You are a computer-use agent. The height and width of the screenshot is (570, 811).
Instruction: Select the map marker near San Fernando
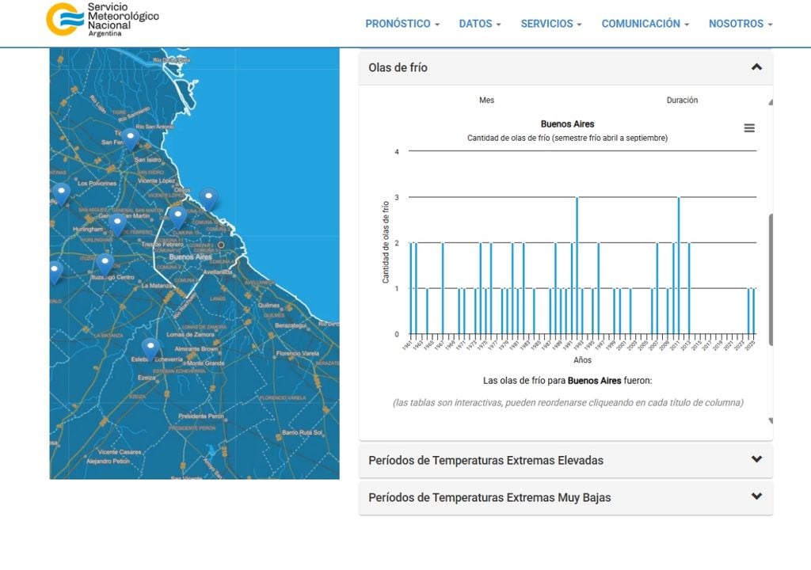(131, 139)
